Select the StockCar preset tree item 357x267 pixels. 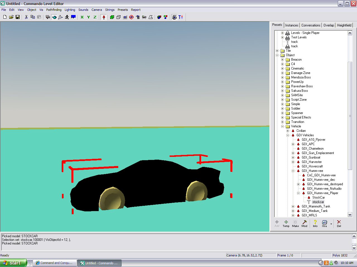coord(318,197)
